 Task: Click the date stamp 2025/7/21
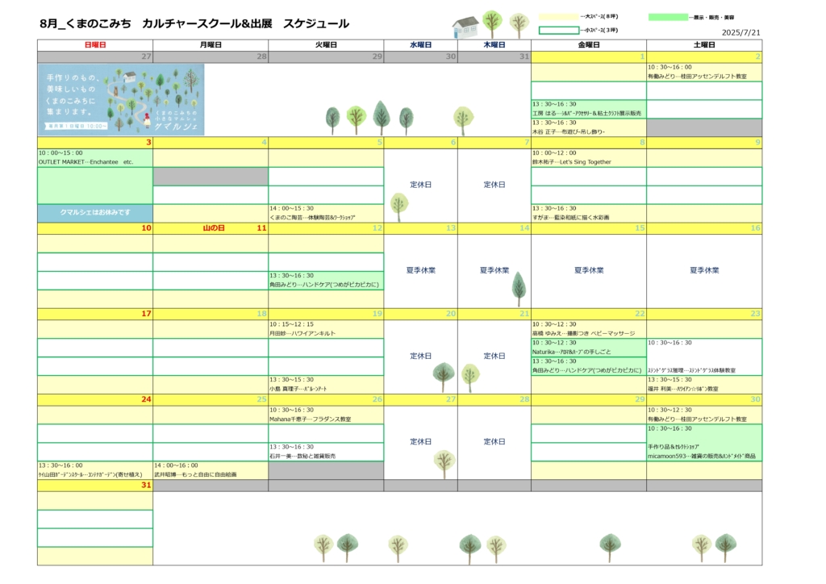740,32
